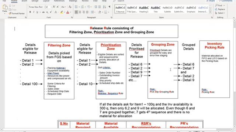Apply the Title style

[x=156, y=9]
